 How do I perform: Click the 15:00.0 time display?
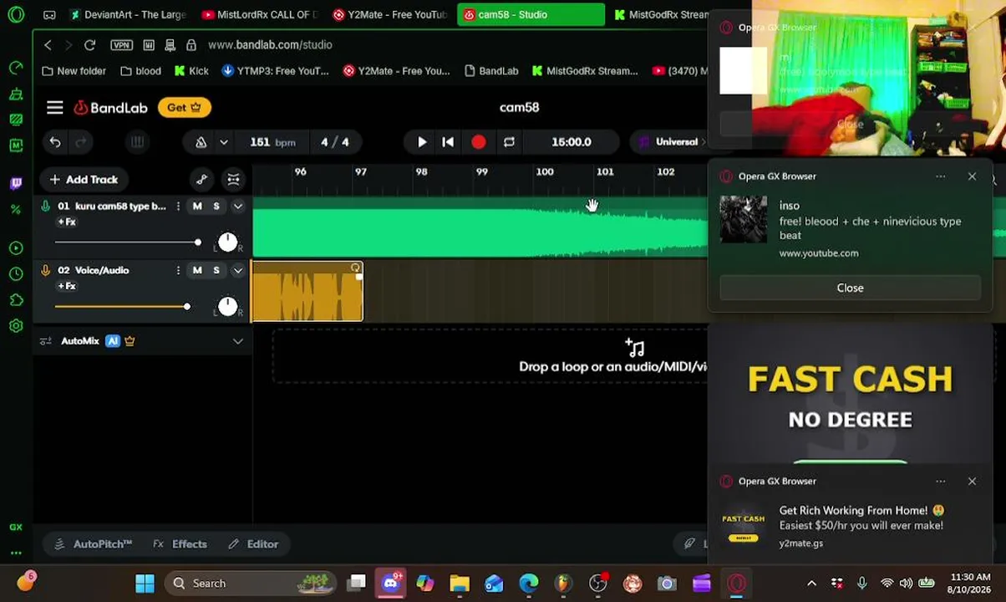(x=572, y=142)
